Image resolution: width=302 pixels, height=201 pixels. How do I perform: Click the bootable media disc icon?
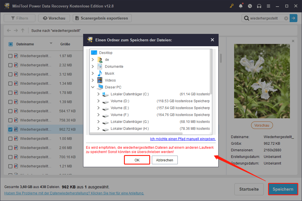point(250,6)
